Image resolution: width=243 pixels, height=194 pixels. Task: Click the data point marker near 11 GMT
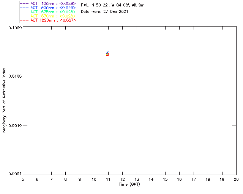(x=107, y=54)
